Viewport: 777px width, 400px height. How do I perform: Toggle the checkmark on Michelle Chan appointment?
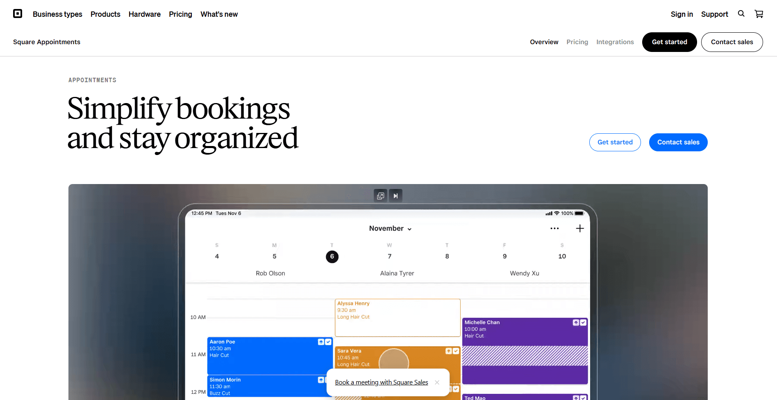[x=583, y=323]
